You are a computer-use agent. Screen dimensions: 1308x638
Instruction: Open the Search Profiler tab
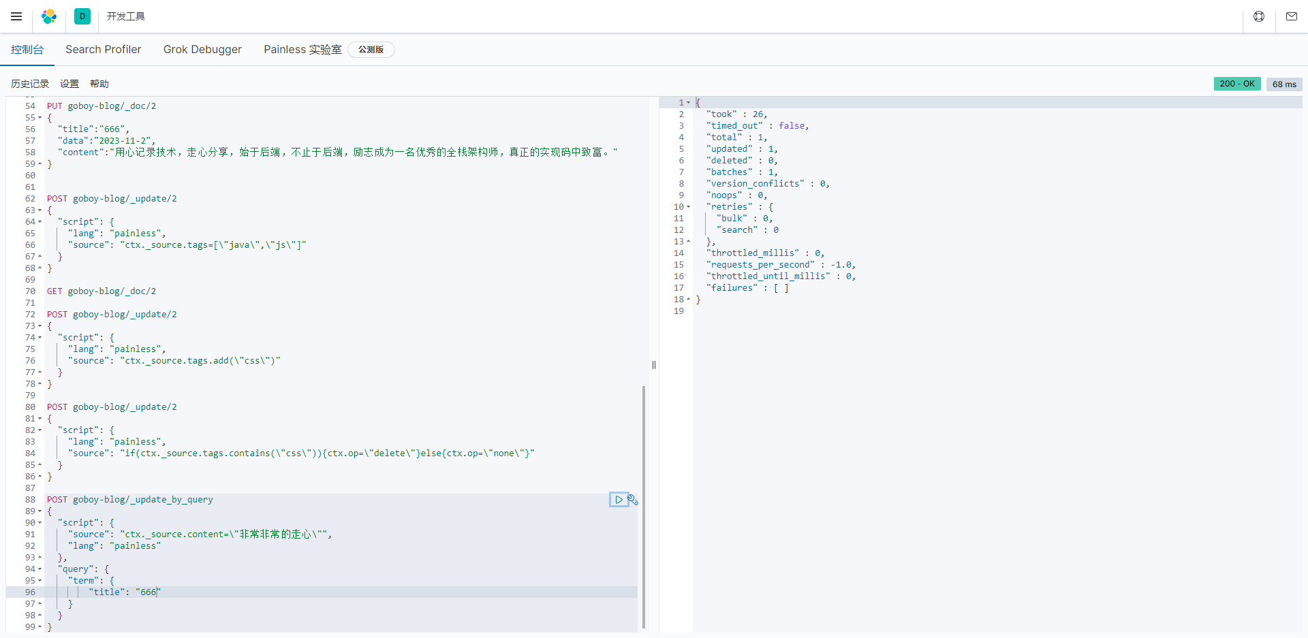tap(104, 50)
